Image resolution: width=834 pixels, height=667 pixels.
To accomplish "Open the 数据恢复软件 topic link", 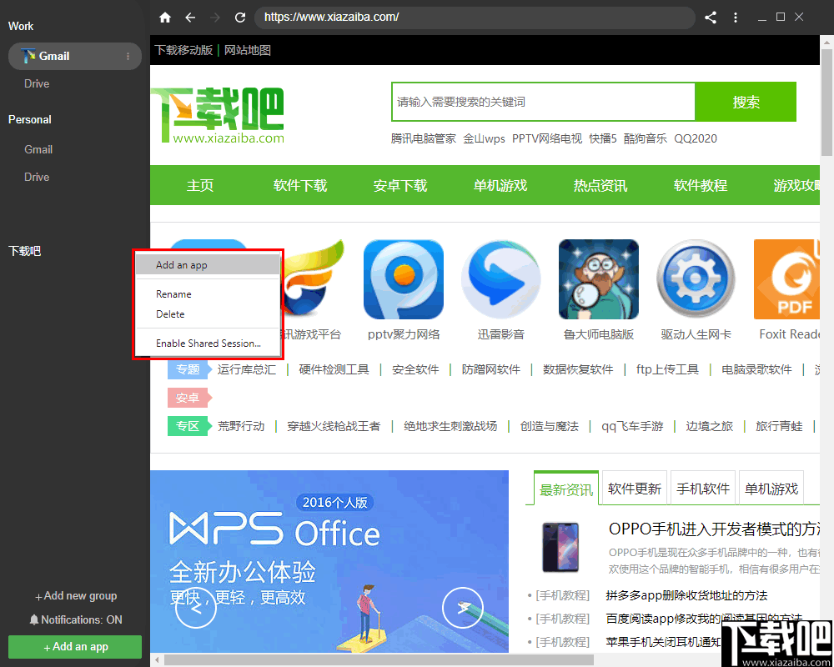I will [578, 369].
